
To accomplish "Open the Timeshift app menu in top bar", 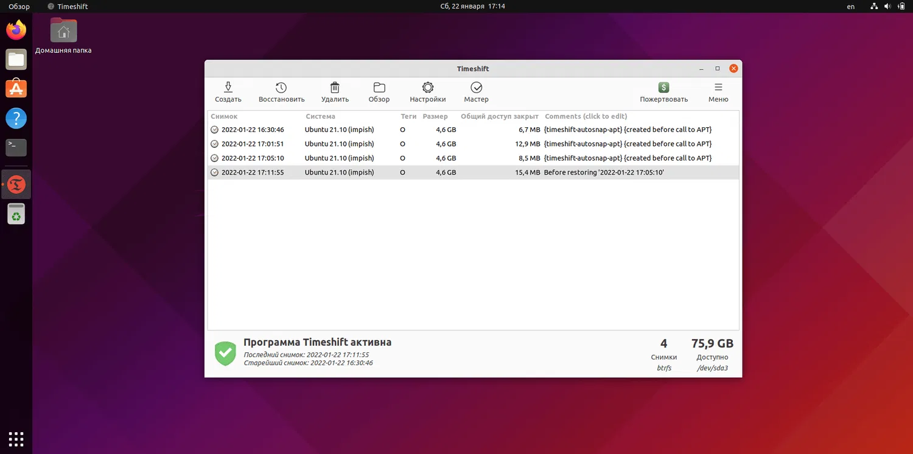I will click(67, 7).
